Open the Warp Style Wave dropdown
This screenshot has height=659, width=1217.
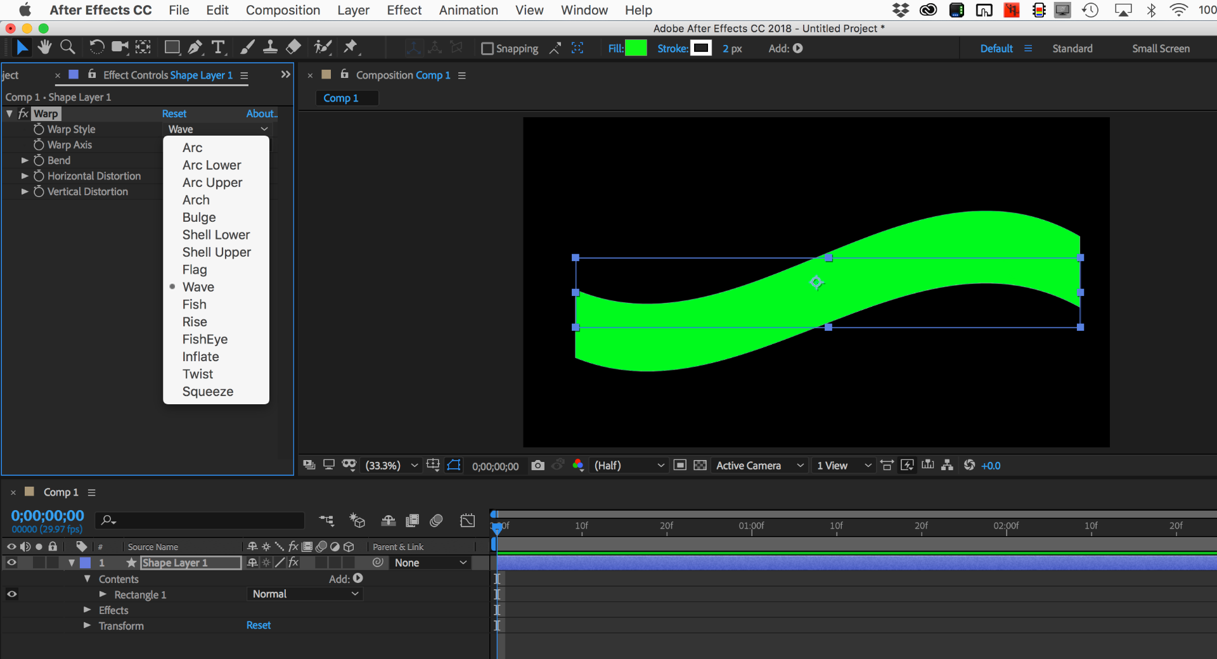[x=217, y=129]
